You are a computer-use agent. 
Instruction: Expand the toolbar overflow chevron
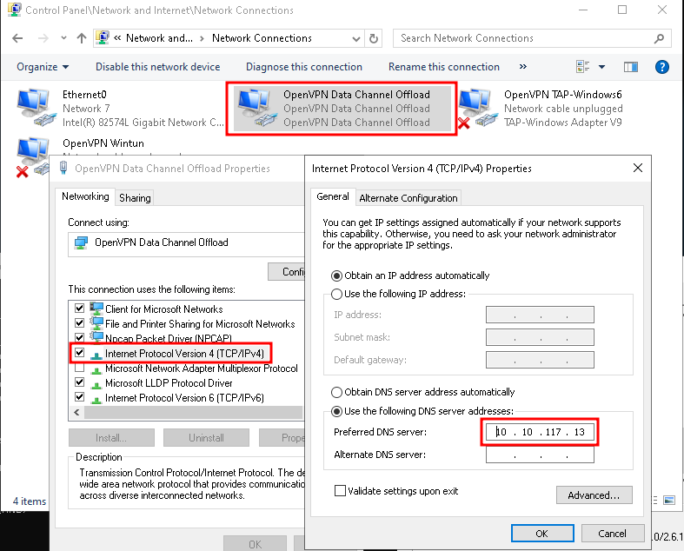pyautogui.click(x=522, y=67)
